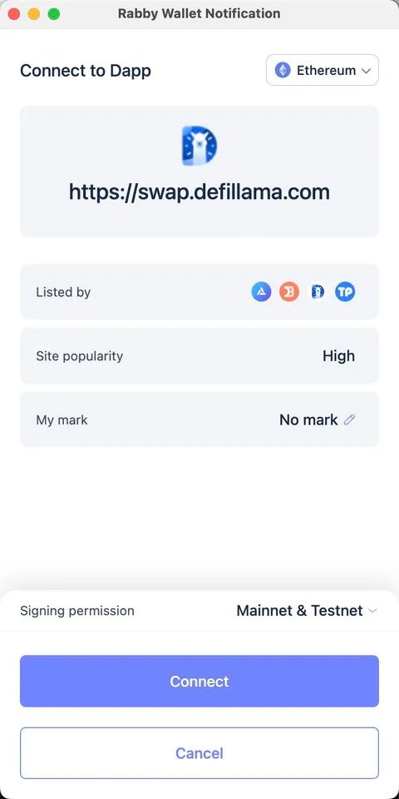This screenshot has width=399, height=799.
Task: Expand the chevron beside Mainnet & Testnet
Action: pyautogui.click(x=372, y=611)
